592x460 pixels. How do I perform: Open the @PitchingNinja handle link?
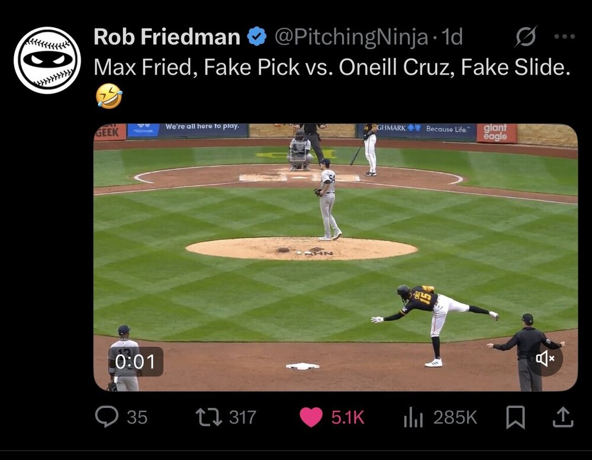(x=351, y=37)
